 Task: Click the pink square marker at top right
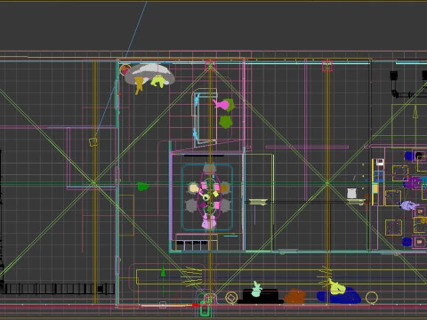pos(327,66)
